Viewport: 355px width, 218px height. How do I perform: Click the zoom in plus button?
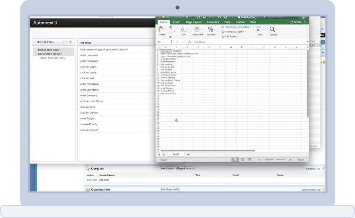[290, 160]
